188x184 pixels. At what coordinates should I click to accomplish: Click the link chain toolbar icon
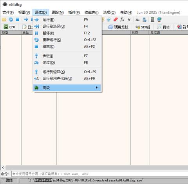point(108,19)
